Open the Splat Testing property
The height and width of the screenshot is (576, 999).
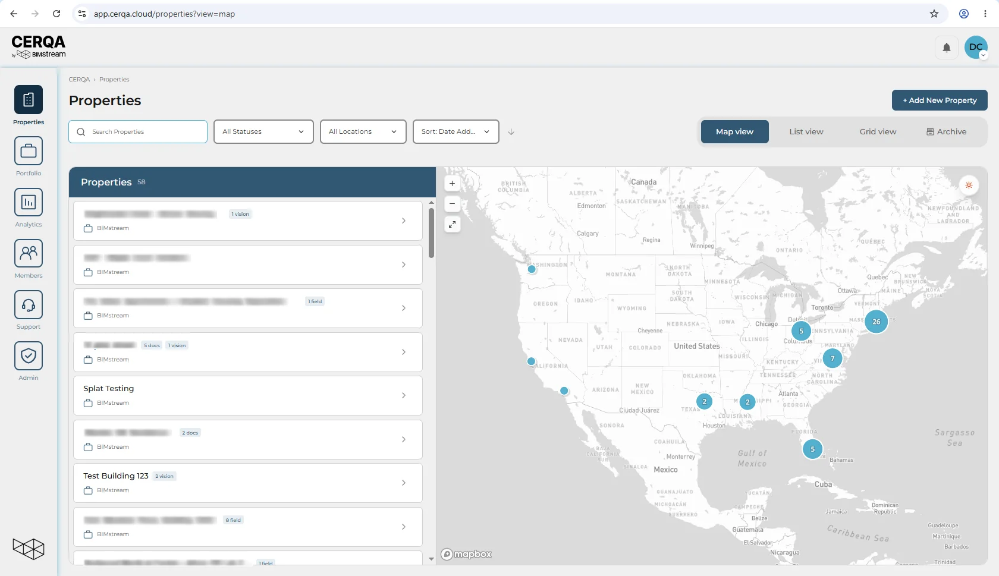tap(248, 396)
